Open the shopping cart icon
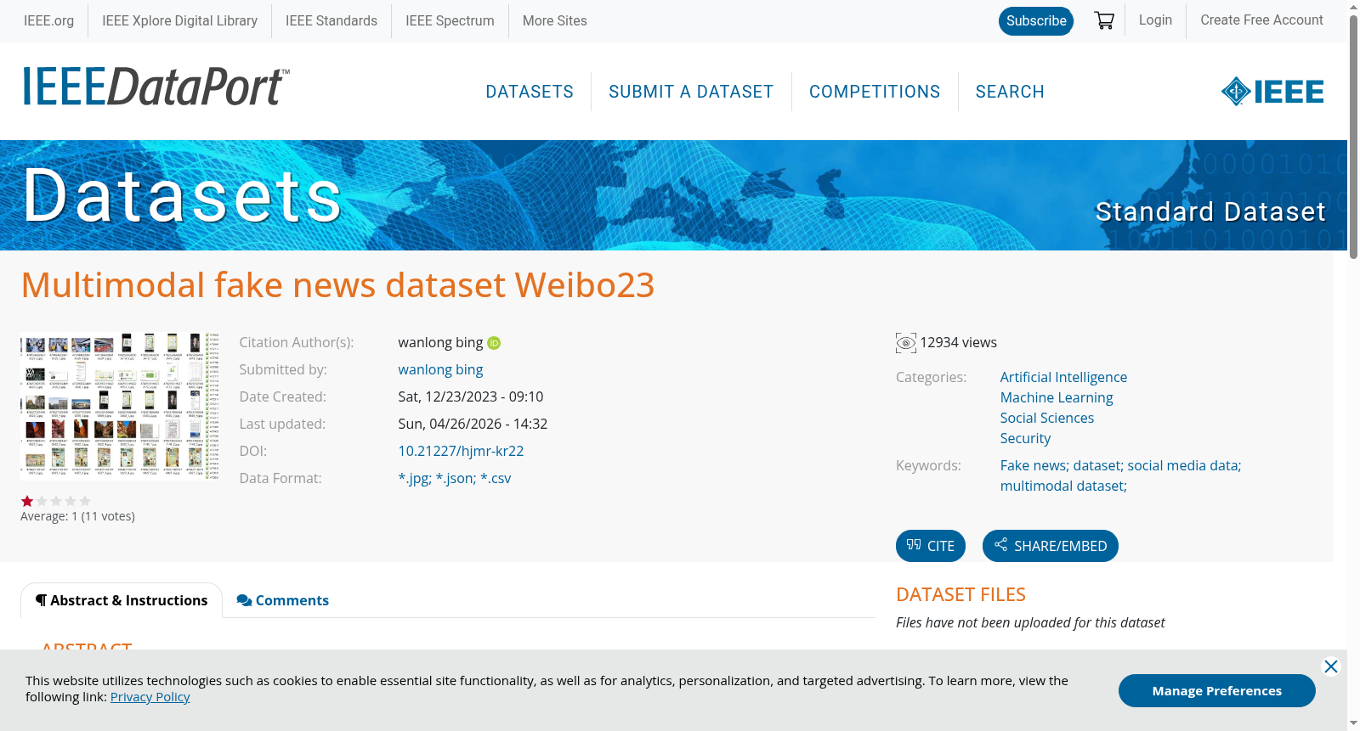Viewport: 1360px width, 731px height. (1104, 20)
